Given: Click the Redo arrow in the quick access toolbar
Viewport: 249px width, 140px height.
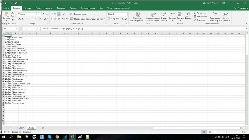Looking at the screenshot, I should click(16, 3).
